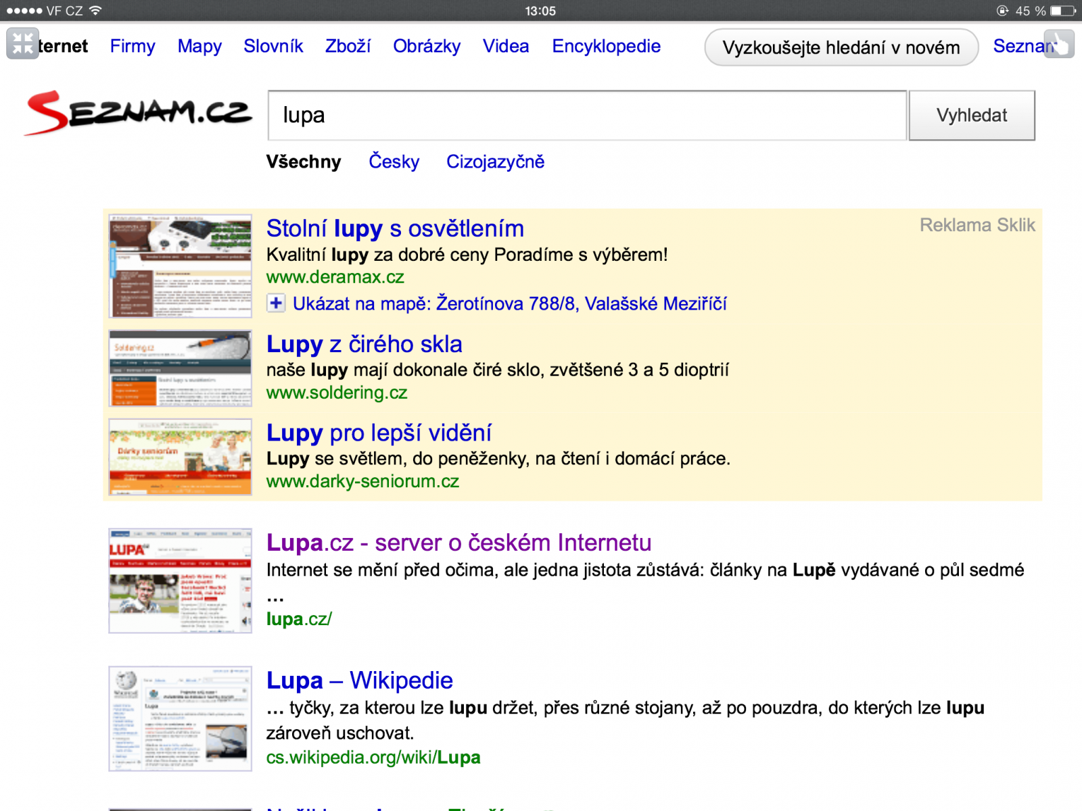Open Lupy z čirého skla ad
Viewport: 1082px width, 811px height.
364,344
